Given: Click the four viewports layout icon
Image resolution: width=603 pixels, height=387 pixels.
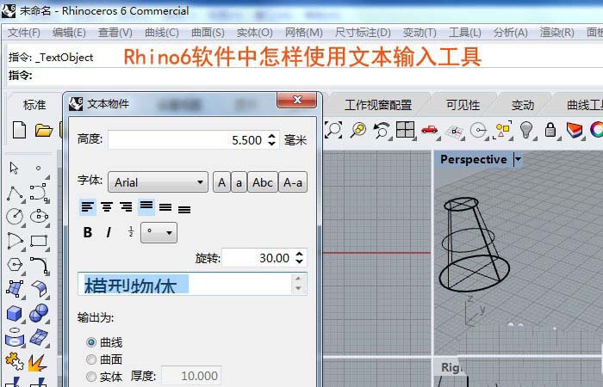Looking at the screenshot, I should tap(406, 129).
